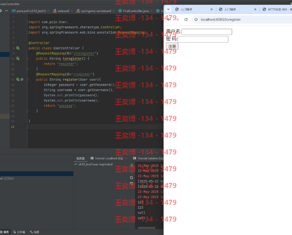Select ch10_test1:war exploded deployment artifact
This screenshot has height=235, width=292.
tap(96, 164)
